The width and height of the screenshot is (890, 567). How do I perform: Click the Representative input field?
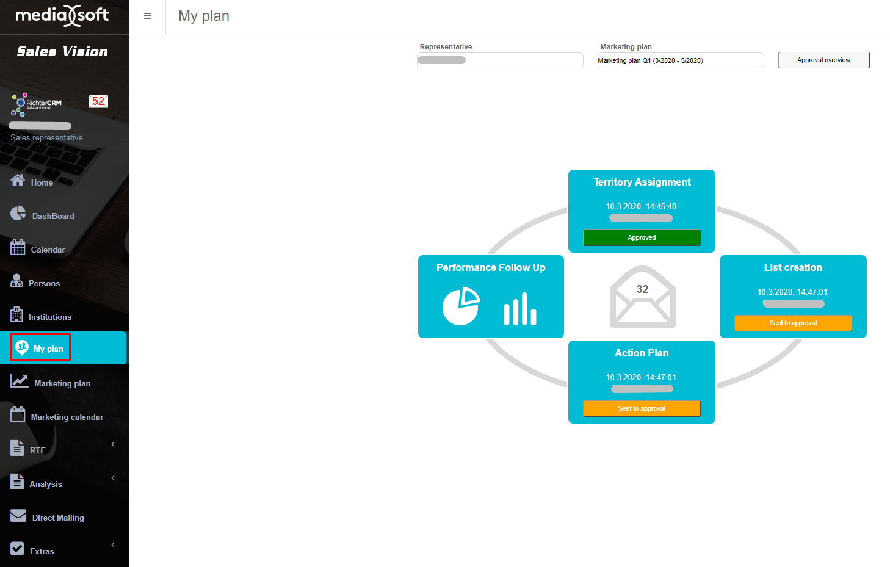(x=499, y=60)
